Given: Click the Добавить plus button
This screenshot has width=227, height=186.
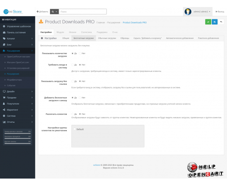Looking at the screenshot, I should pyautogui.click(x=43, y=12).
